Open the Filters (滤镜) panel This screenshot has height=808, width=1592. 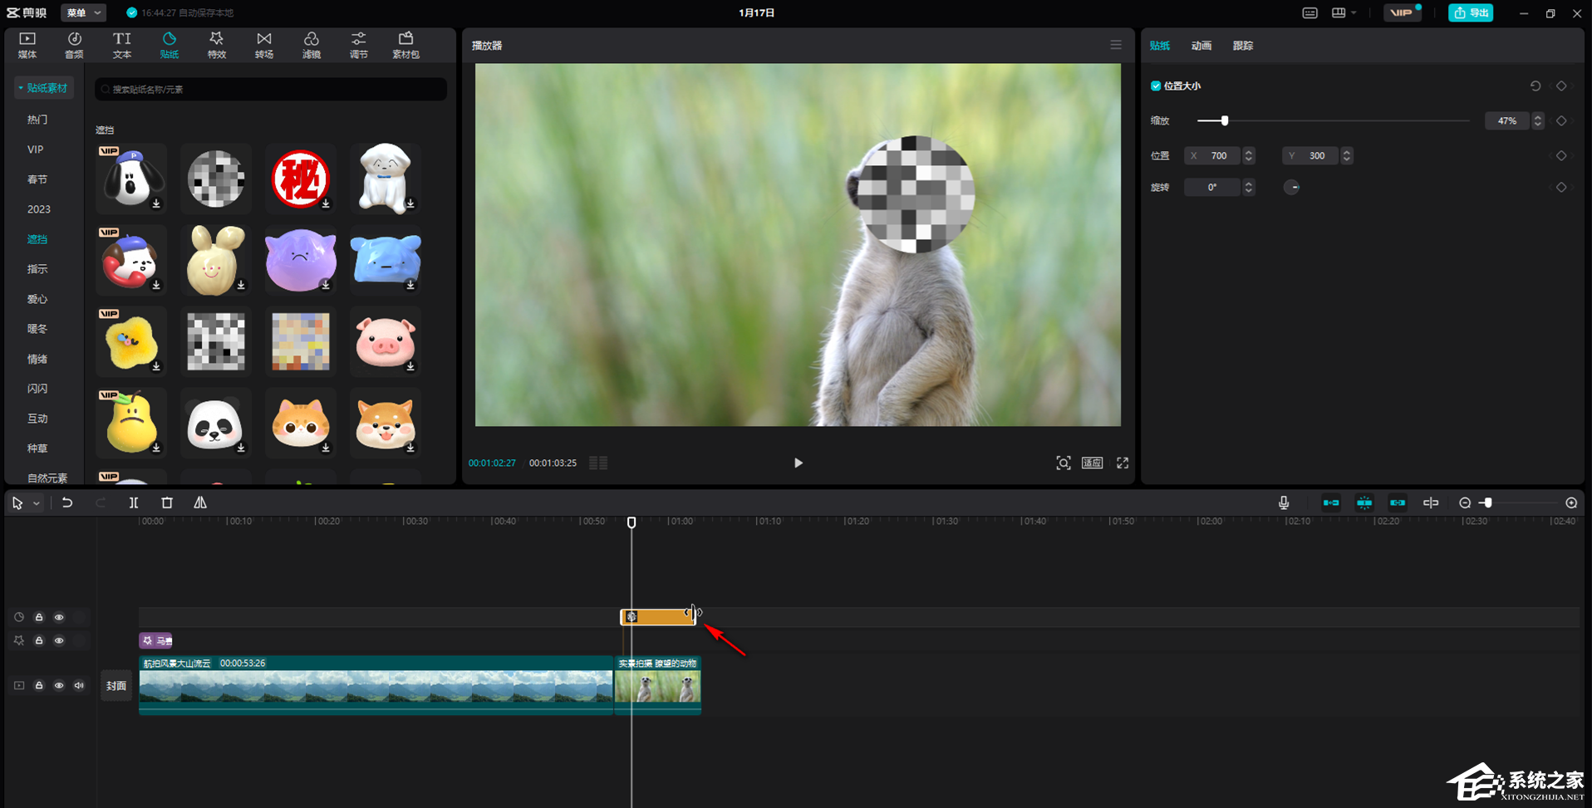tap(311, 45)
